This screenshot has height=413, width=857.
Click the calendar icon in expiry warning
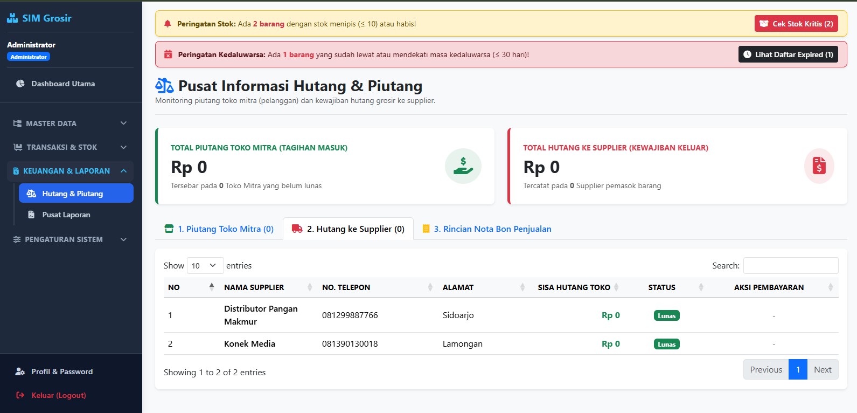168,54
